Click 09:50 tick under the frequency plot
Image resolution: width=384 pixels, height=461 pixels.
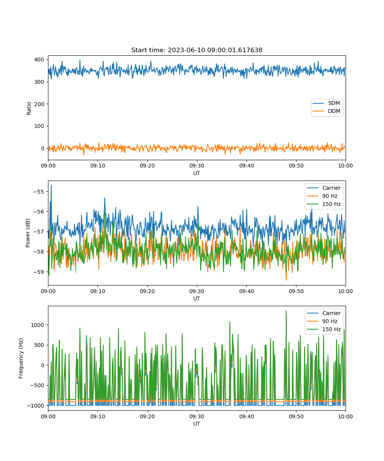[x=296, y=416]
